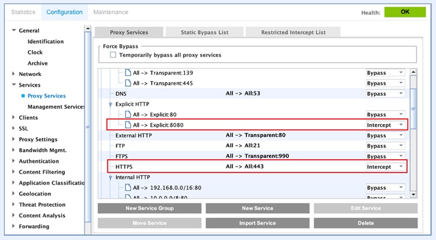Image resolution: width=436 pixels, height=240 pixels.
Task: Switch to the Static Bypass List tab
Action: tap(204, 32)
